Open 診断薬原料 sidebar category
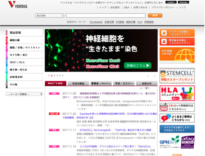The image size is (205, 156). point(24,77)
